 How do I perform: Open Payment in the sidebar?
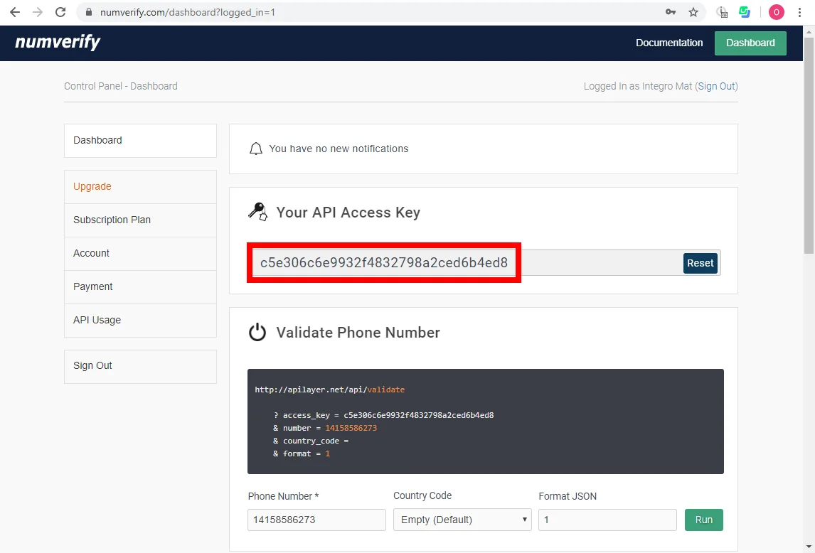pos(140,287)
